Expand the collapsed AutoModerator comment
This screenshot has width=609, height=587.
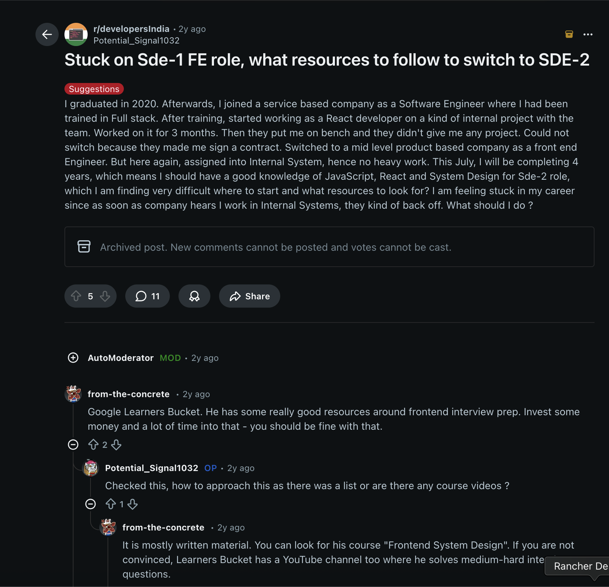coord(73,358)
